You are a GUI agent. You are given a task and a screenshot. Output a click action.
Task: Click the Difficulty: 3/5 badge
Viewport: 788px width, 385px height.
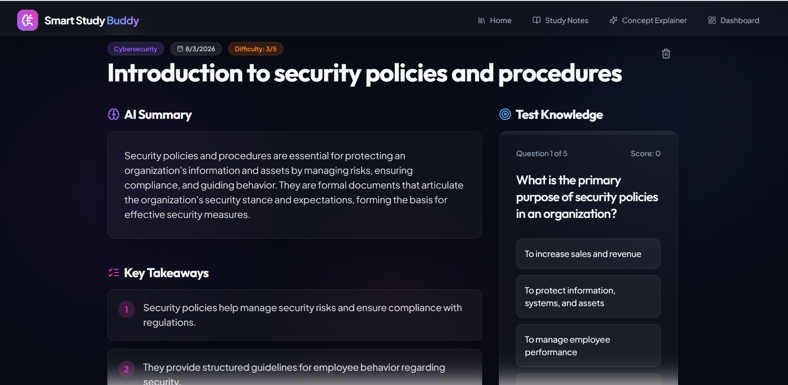(256, 49)
